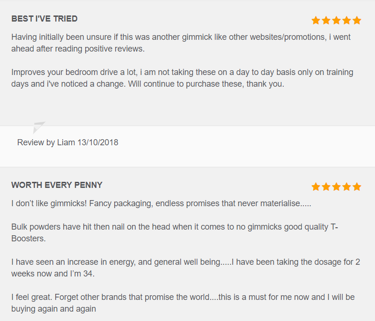Click the third star of Best I've Tried rating
The image size is (375, 321).
336,20
